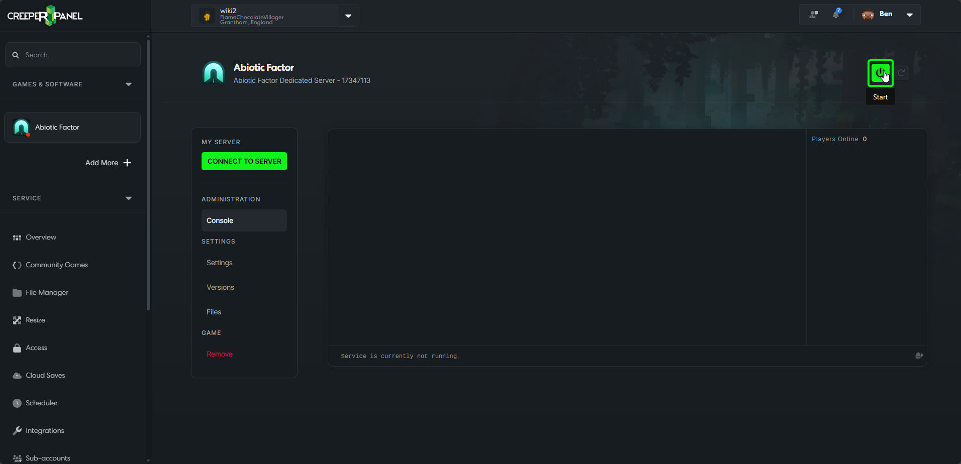This screenshot has width=961, height=464.
Task: Click the wiki2 server avatar icon
Action: 207,16
